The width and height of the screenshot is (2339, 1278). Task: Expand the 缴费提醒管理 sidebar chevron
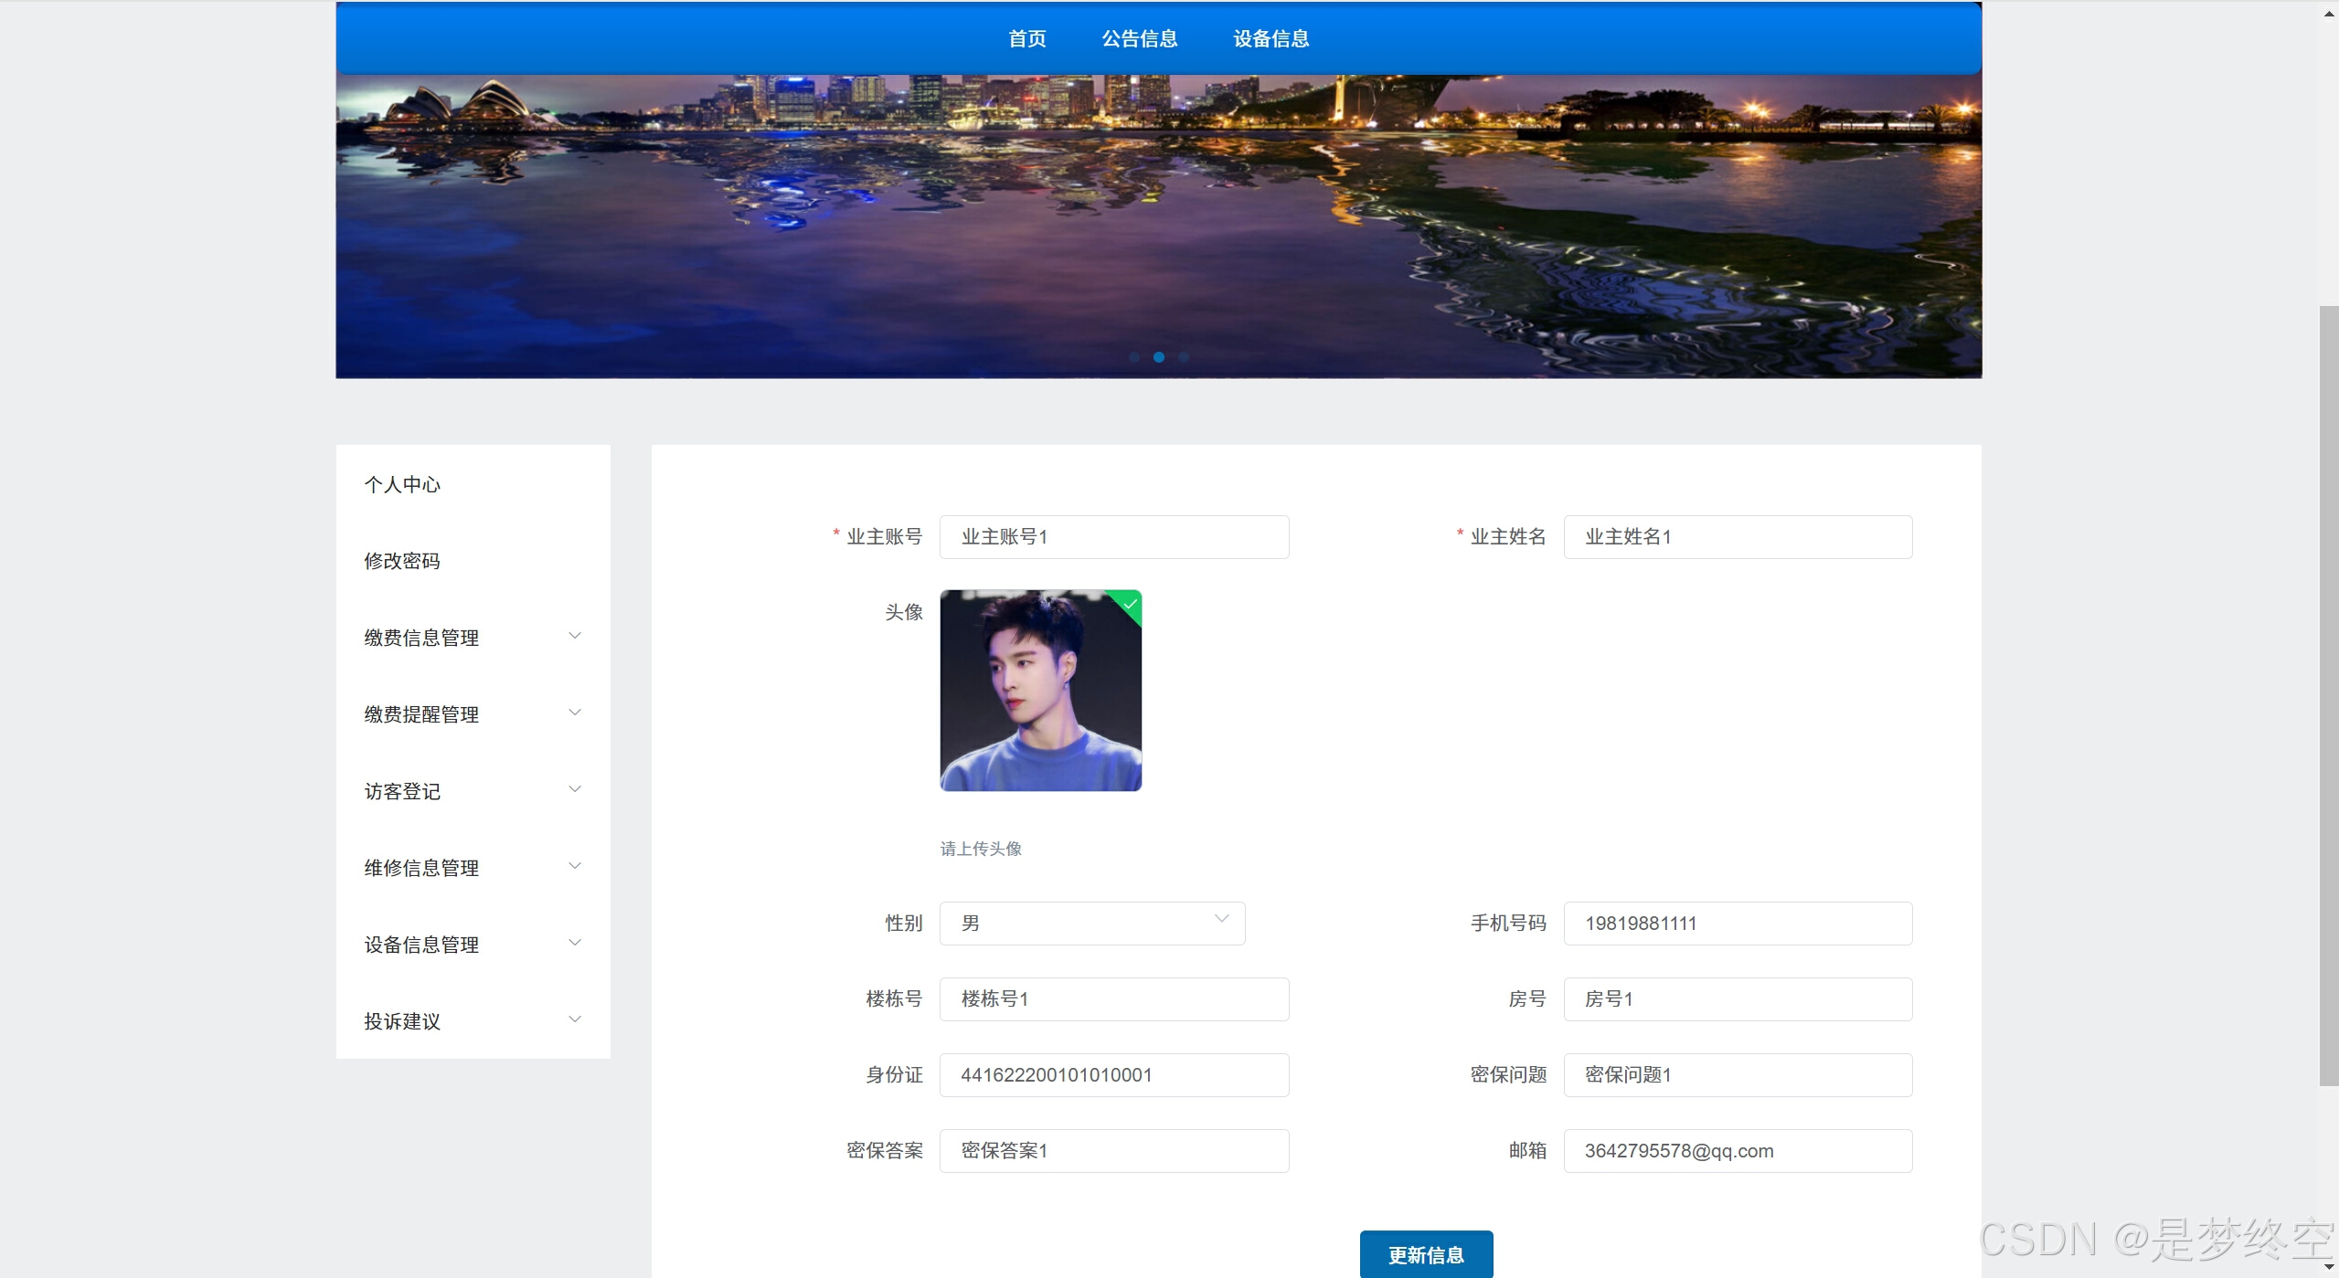click(x=574, y=713)
